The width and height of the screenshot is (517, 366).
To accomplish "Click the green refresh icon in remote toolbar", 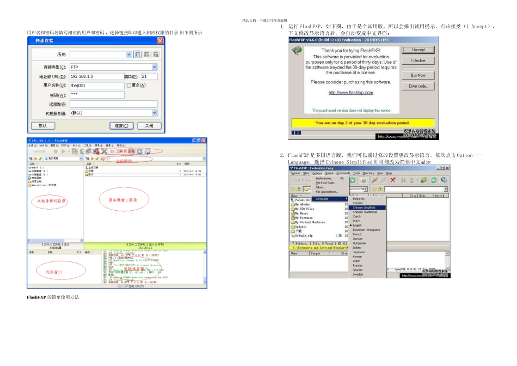I will tap(434, 180).
